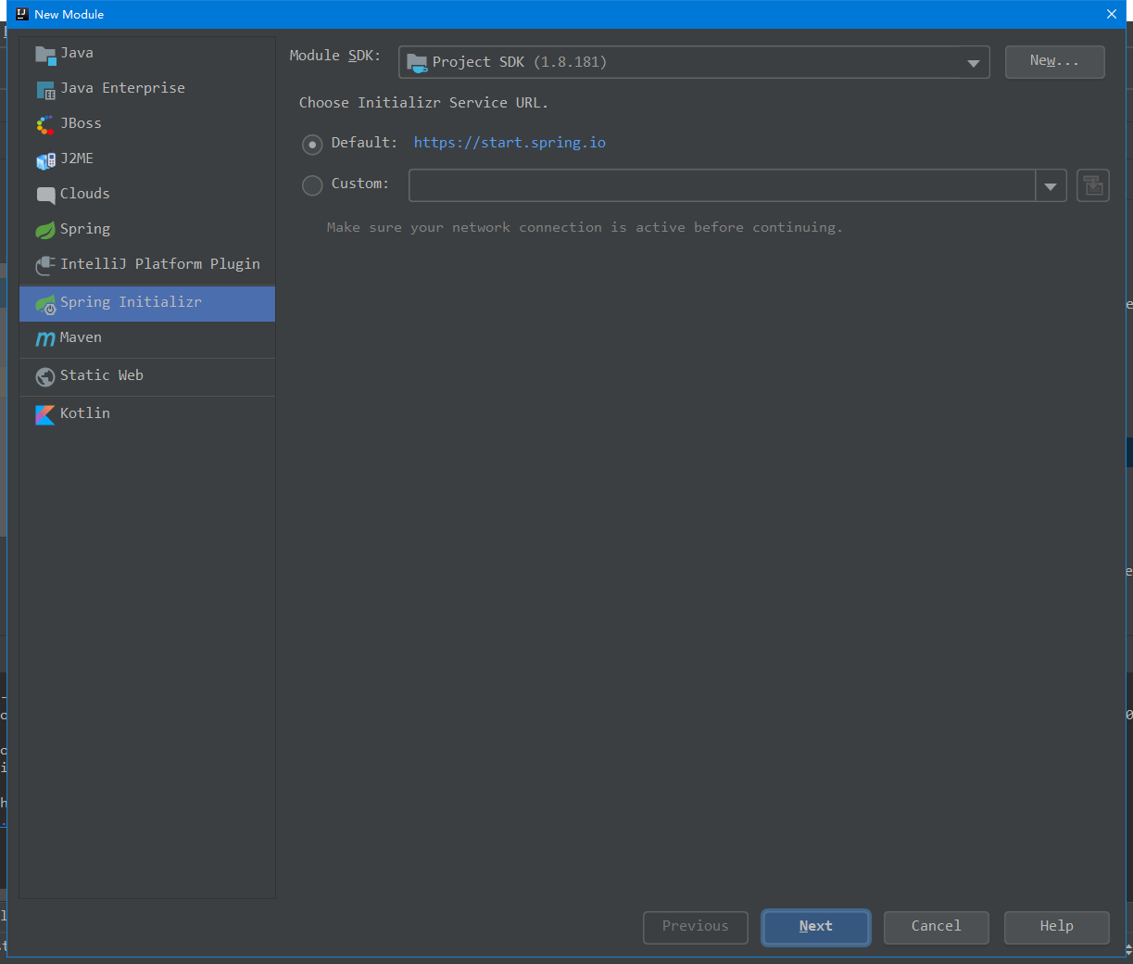Click the Cancel button

pyautogui.click(x=936, y=927)
